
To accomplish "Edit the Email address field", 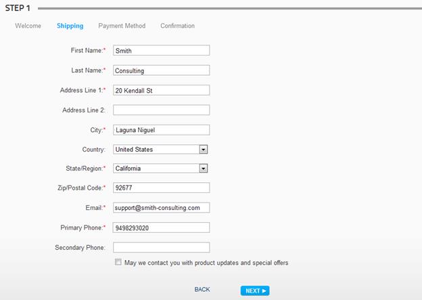I will click(161, 207).
